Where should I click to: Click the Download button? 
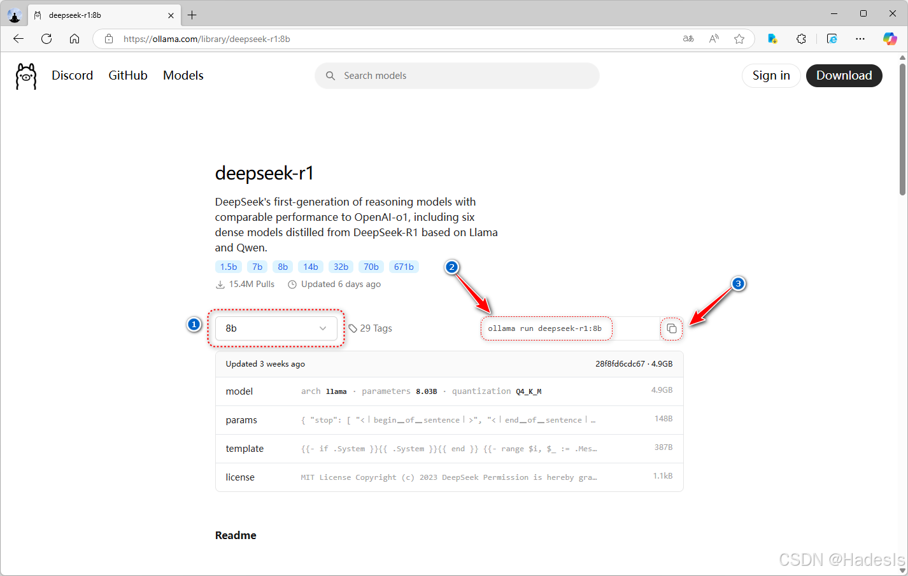click(x=844, y=76)
